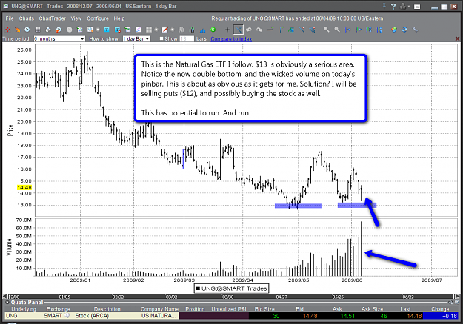Click the blue T text annotation icon
The image size is (463, 324).
click(107, 30)
